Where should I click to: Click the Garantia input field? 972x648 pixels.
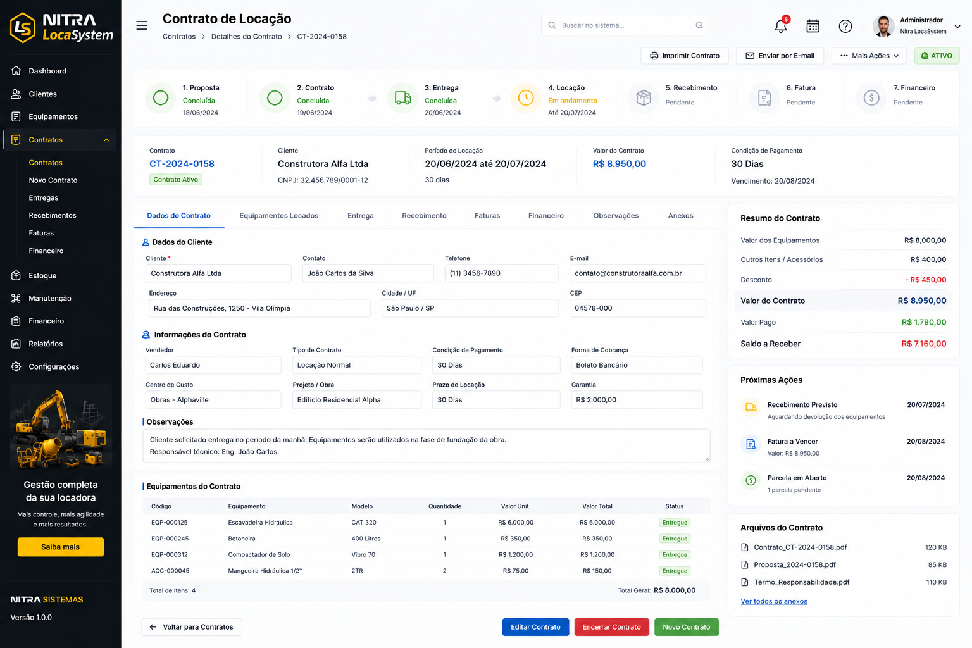tap(637, 400)
